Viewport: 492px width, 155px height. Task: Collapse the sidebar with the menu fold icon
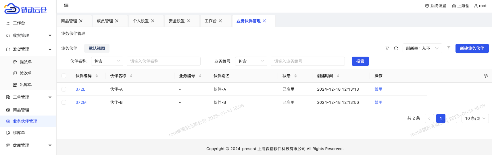tap(66, 5)
